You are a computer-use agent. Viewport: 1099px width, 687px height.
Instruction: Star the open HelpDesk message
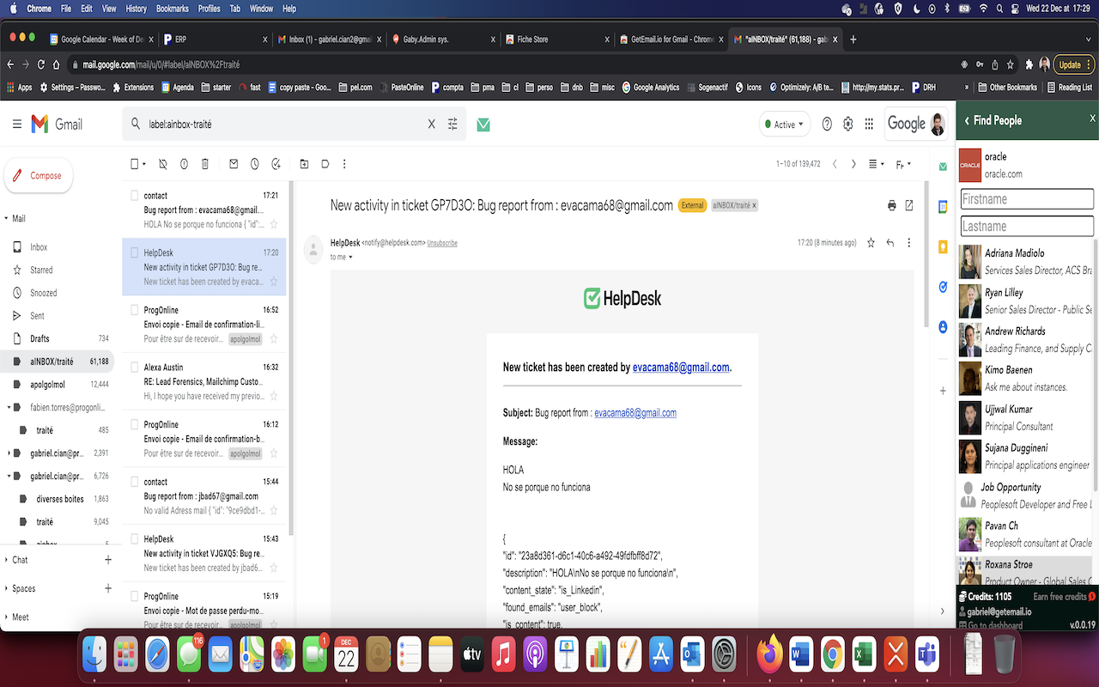871,243
